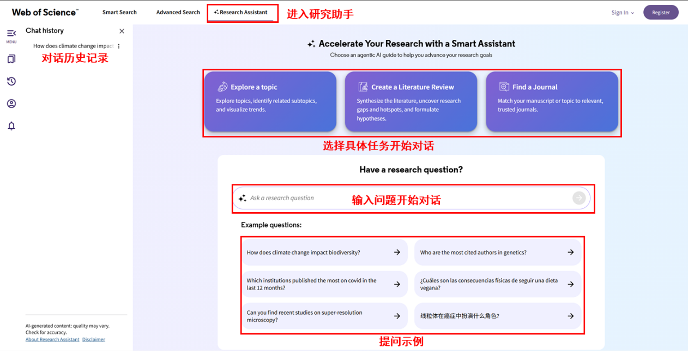
Task: Collapse the left MENU sidebar icon
Action: point(11,34)
